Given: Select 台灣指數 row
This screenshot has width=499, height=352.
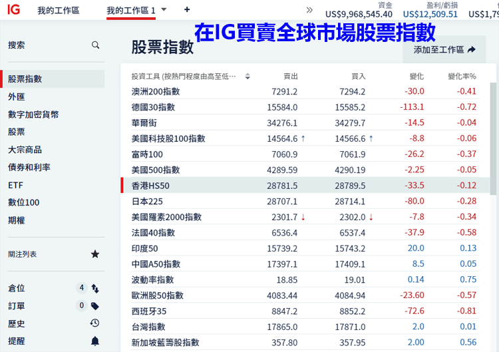Looking at the screenshot, I should click(305, 327).
